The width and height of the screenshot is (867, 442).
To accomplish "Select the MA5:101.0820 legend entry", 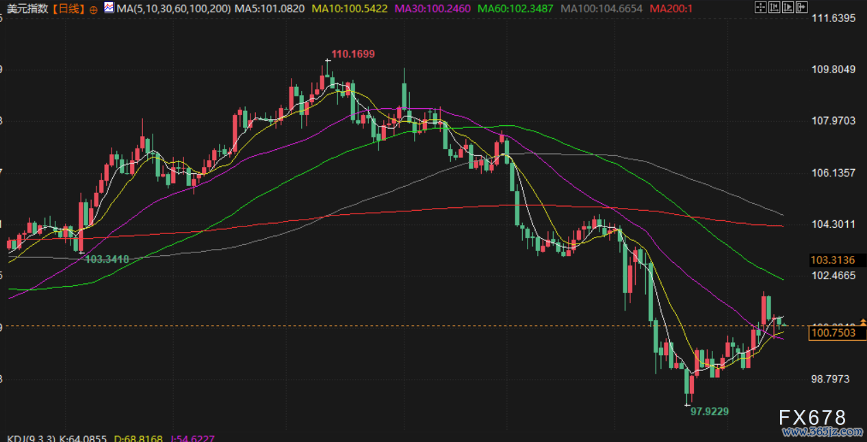I will pyautogui.click(x=270, y=9).
